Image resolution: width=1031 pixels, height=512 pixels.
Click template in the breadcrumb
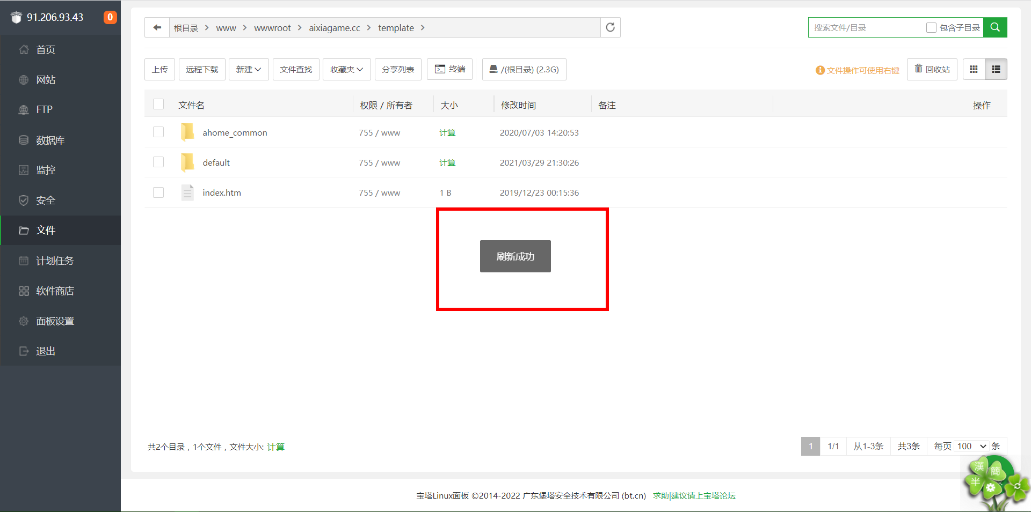pos(396,28)
